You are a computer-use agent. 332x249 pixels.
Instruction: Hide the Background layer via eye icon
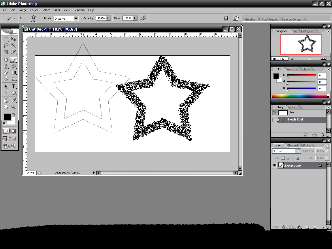point(274,165)
